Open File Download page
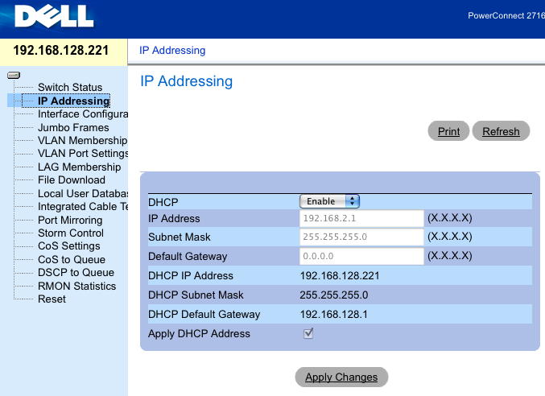Screen dimensions: 545x396 pos(72,180)
